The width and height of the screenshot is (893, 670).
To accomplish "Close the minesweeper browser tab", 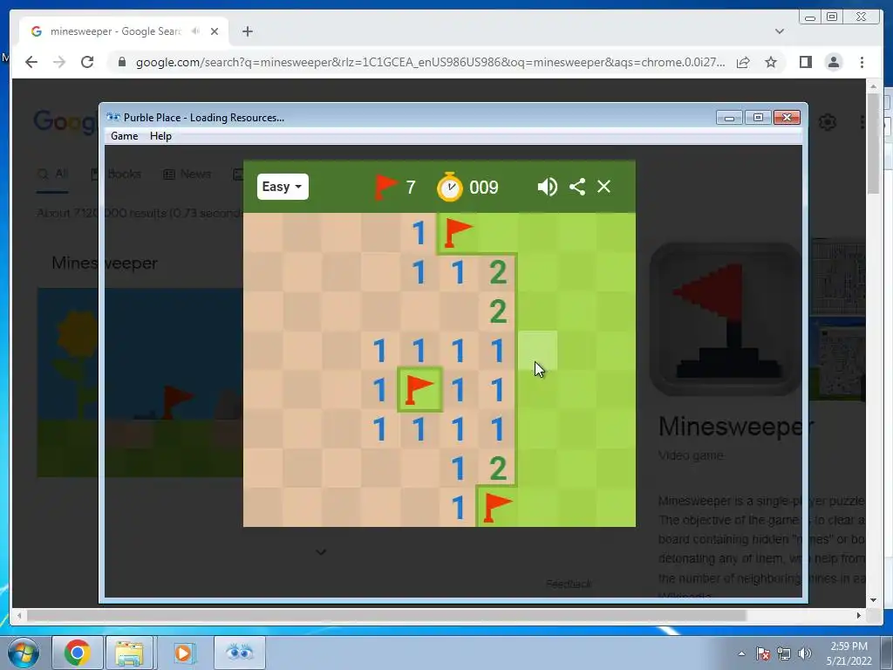I will [215, 31].
